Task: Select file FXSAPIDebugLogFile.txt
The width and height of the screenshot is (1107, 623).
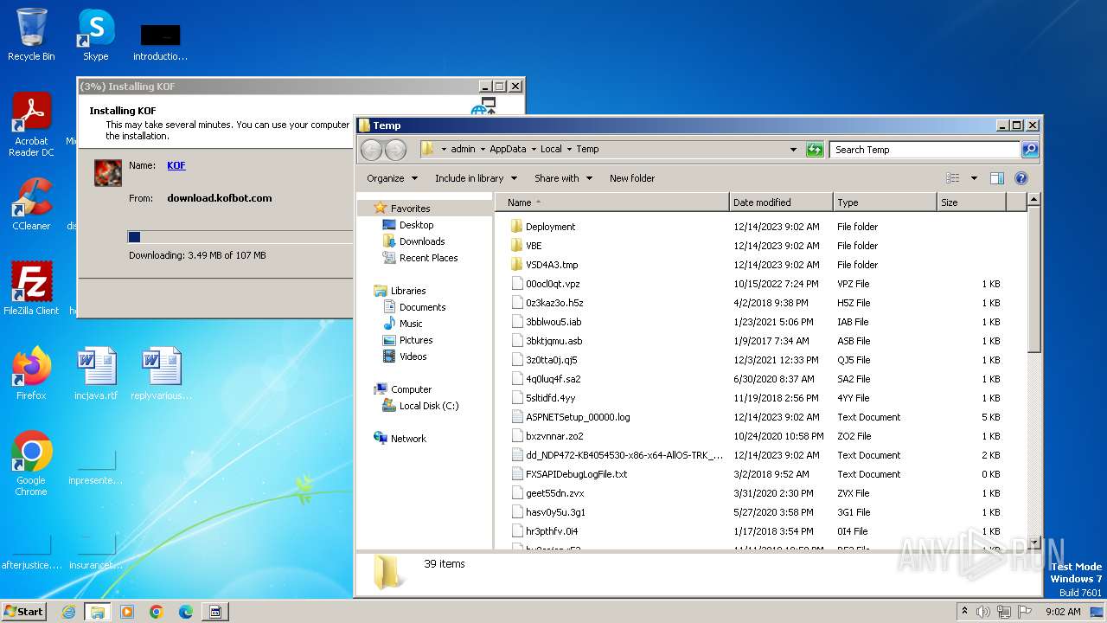Action: [576, 474]
